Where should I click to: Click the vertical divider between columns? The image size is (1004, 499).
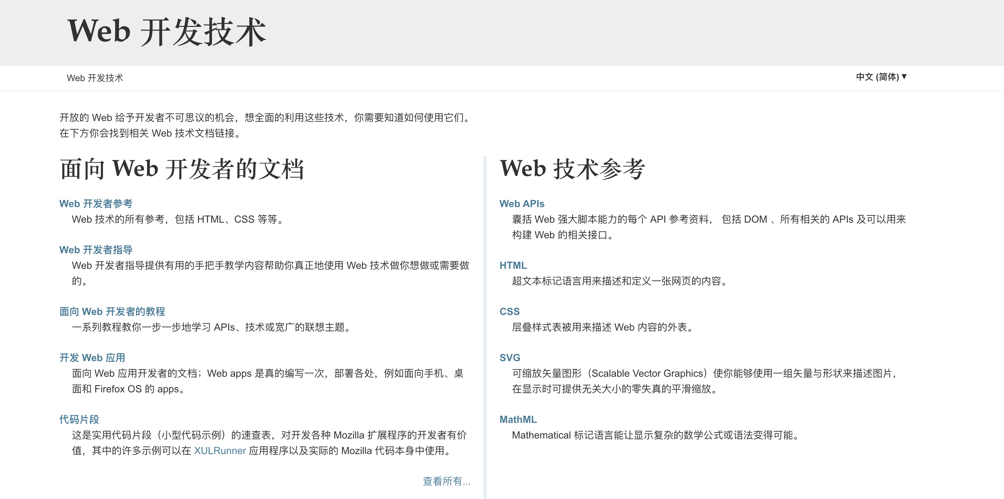(x=485, y=327)
